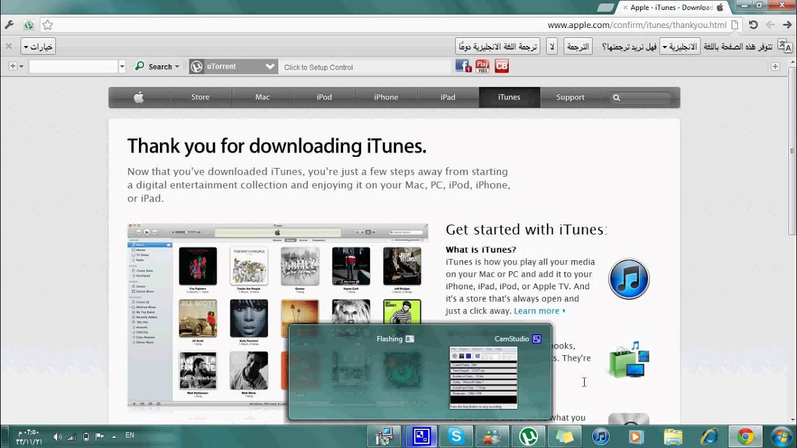Launch Internet Explorer from taskbar
The height and width of the screenshot is (448, 797).
coord(709,437)
